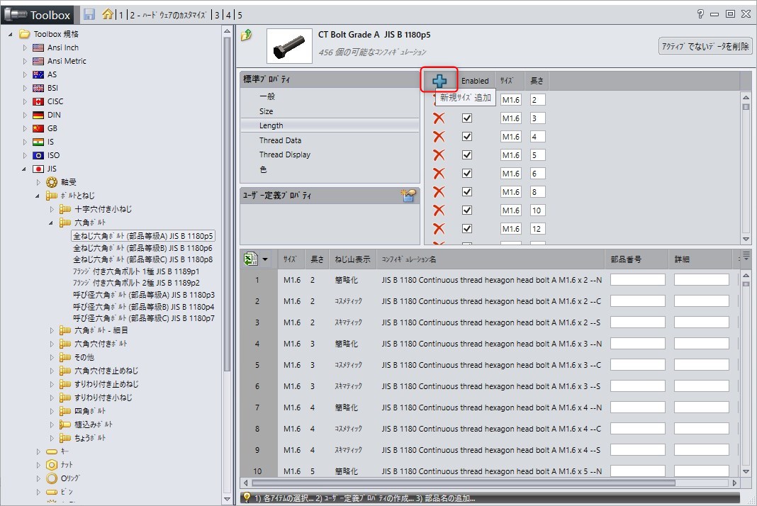Click the blue plus add new size icon
The image size is (757, 506).
(439, 81)
